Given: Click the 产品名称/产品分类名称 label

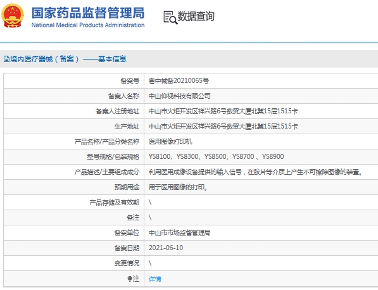Looking at the screenshot, I should 107,141.
